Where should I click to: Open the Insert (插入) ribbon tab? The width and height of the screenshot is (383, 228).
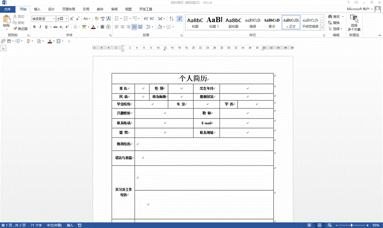[x=37, y=9]
